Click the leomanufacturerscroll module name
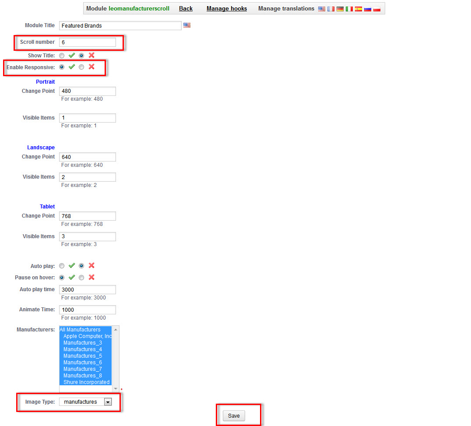 point(139,9)
